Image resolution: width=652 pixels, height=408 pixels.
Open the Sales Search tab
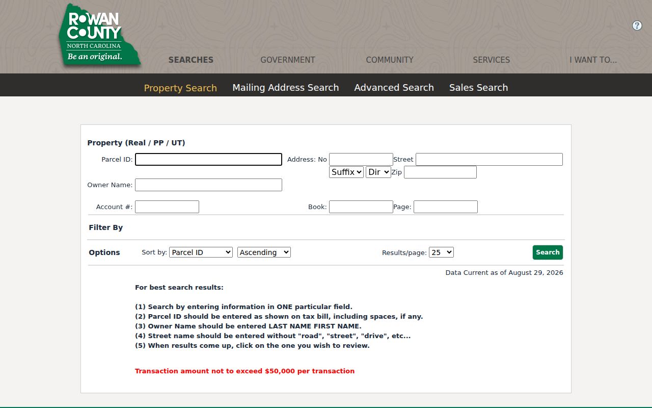click(x=478, y=88)
